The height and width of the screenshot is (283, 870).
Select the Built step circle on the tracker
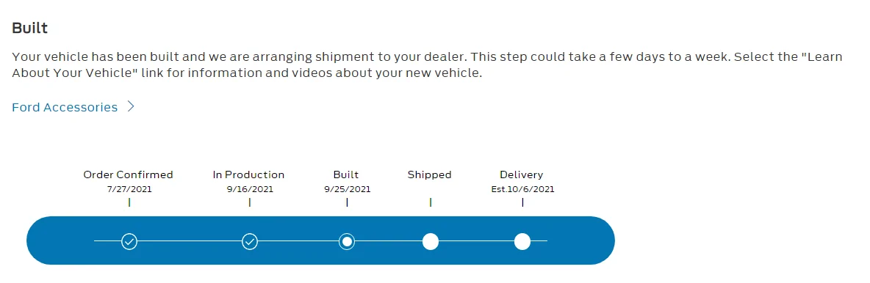[347, 241]
